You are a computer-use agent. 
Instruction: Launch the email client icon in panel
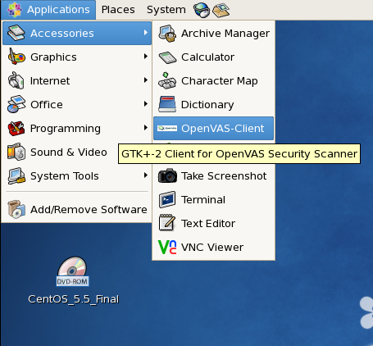tap(221, 10)
